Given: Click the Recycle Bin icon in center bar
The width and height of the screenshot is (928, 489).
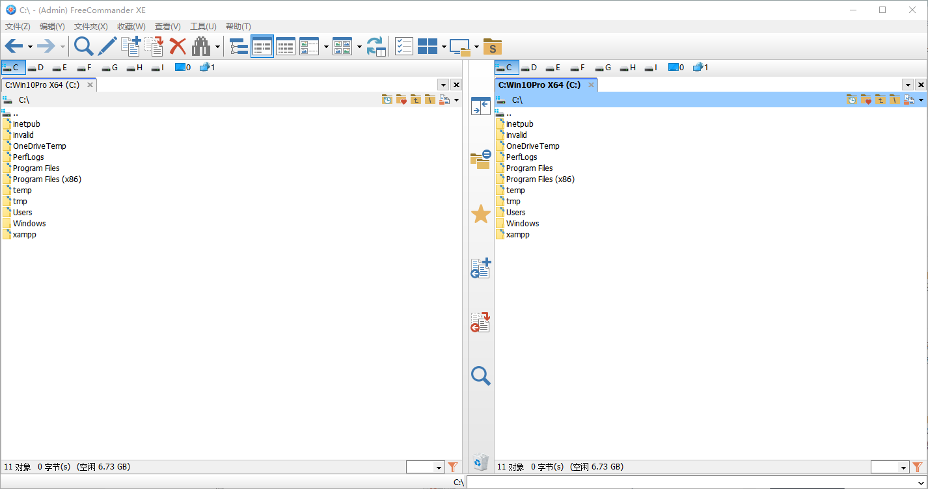Looking at the screenshot, I should 480,462.
